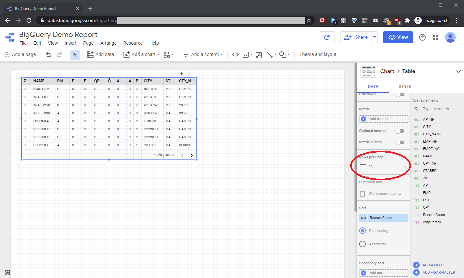Click the blue View button

click(398, 37)
